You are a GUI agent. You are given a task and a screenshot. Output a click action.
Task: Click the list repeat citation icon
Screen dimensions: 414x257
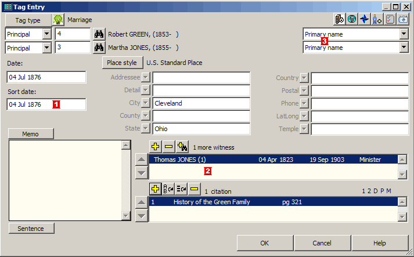tap(181, 189)
